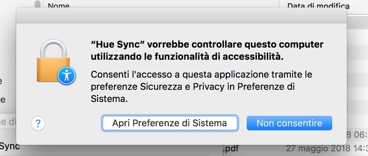The height and width of the screenshot is (156, 368).
Task: Open help with the question mark button
Action: (38, 123)
